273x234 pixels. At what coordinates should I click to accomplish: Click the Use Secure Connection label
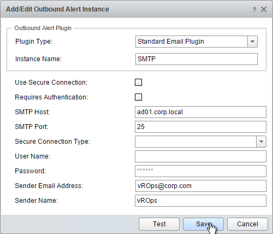tap(51, 83)
